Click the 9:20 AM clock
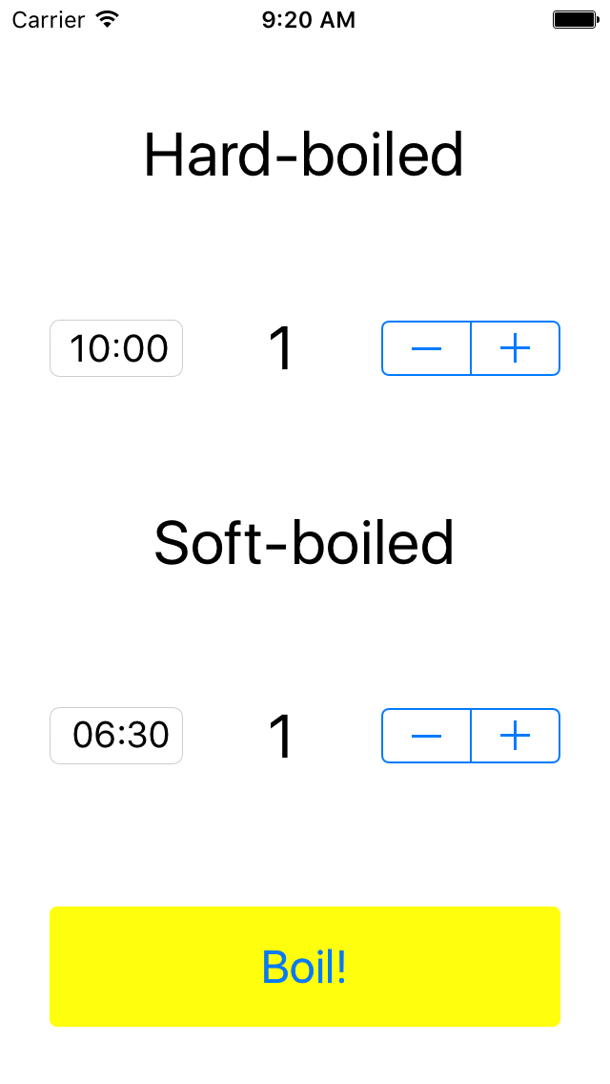The image size is (610, 1084). click(x=308, y=19)
